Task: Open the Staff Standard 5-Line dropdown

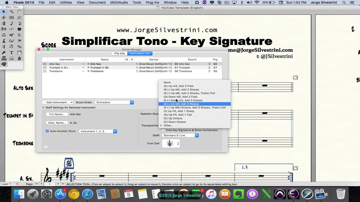Action: 180,135
